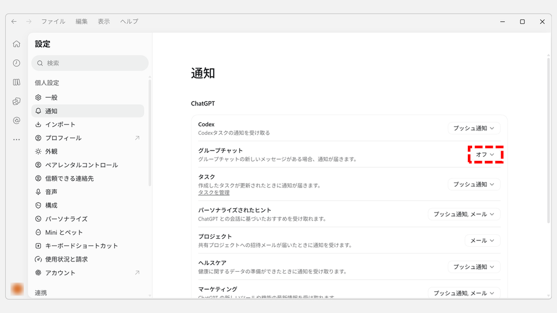Minimize the window
Screen dimensions: 557x313
pos(503,22)
